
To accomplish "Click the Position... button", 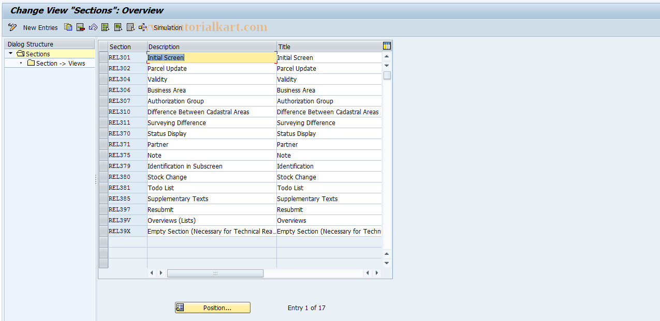I will click(x=213, y=308).
